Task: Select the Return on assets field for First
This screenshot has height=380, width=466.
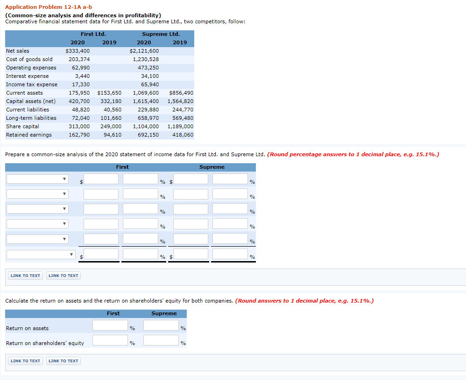Action: tap(111, 325)
